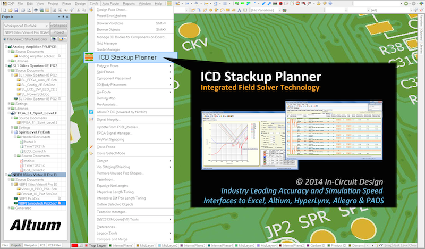
Task: Click the Print document icon
Action: coord(23,10)
